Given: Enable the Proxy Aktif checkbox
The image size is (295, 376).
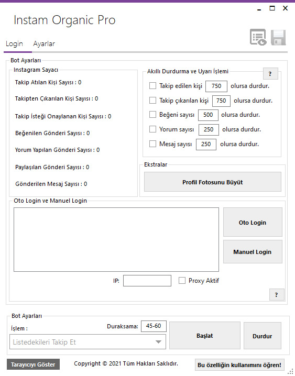Looking at the screenshot, I should pyautogui.click(x=182, y=280).
